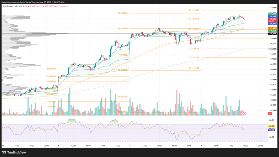This screenshot has height=157, width=279.
Task: Click the red volume label 36
Action: tap(270, 113)
